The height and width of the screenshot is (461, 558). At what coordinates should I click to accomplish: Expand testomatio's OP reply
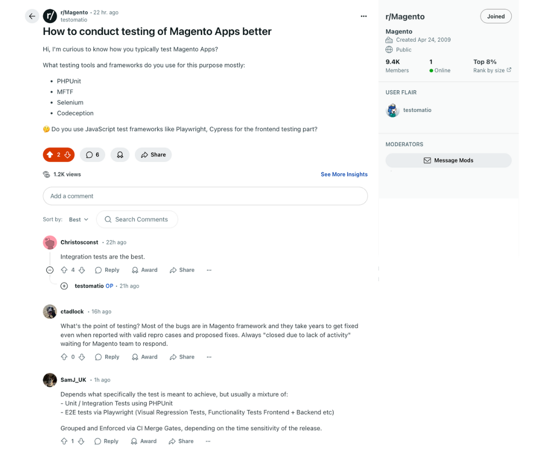point(64,286)
